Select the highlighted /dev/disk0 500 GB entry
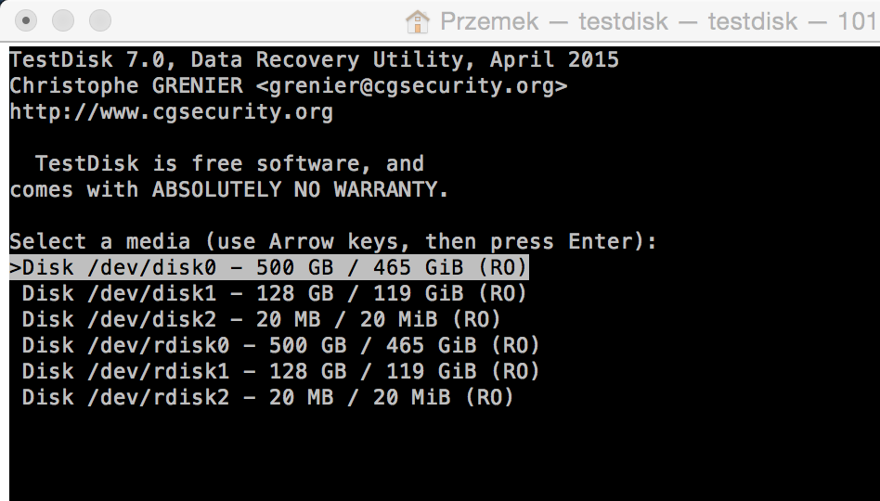Viewport: 880px width, 501px height. pos(269,267)
